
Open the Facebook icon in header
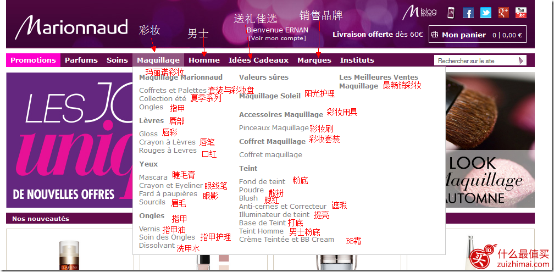point(468,13)
